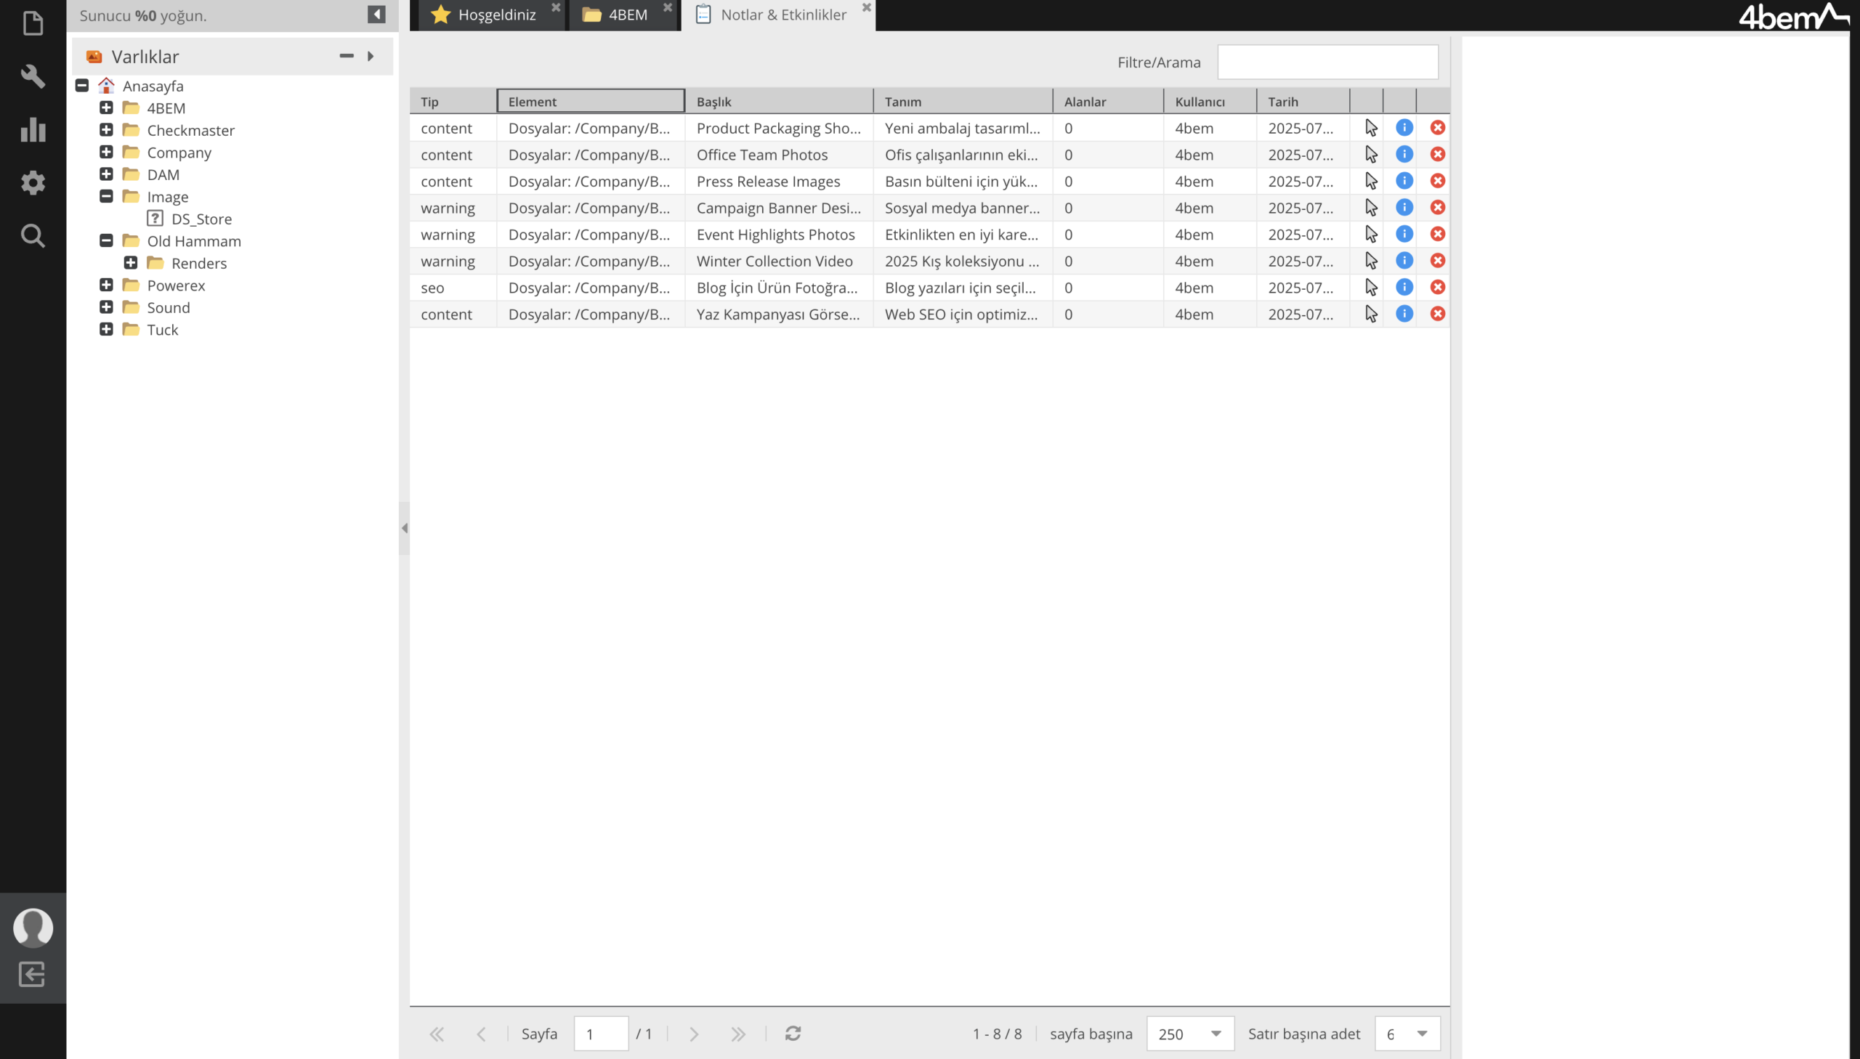The image size is (1860, 1059).
Task: Collapse the Image folder
Action: tap(106, 196)
